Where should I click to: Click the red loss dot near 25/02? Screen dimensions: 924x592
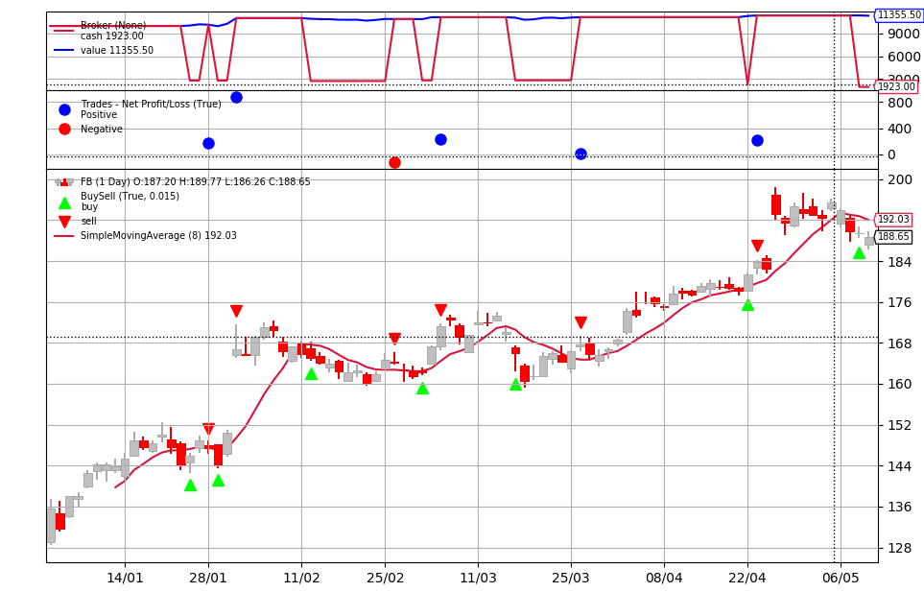394,162
